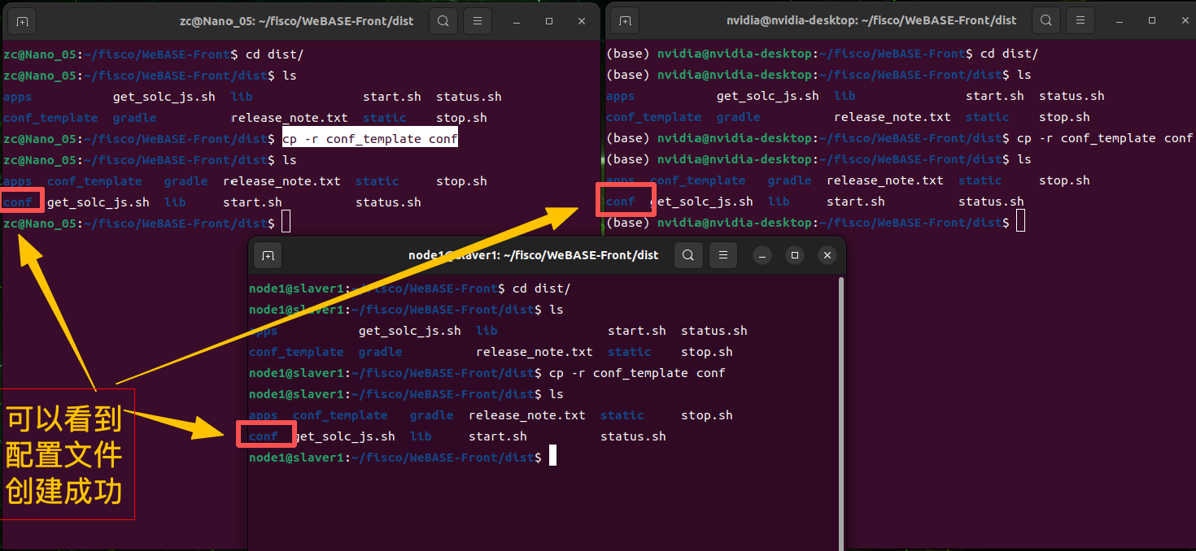The width and height of the screenshot is (1196, 551).
Task: Minimize the node1@slaver1 terminal window
Action: click(762, 255)
